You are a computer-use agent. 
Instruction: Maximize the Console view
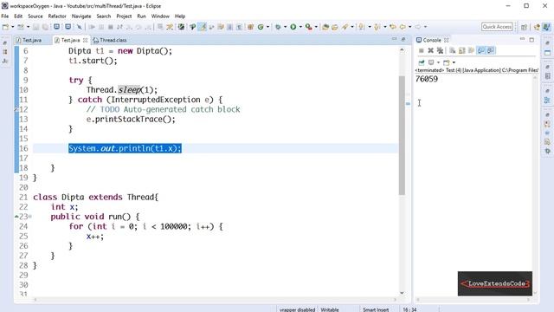point(531,40)
